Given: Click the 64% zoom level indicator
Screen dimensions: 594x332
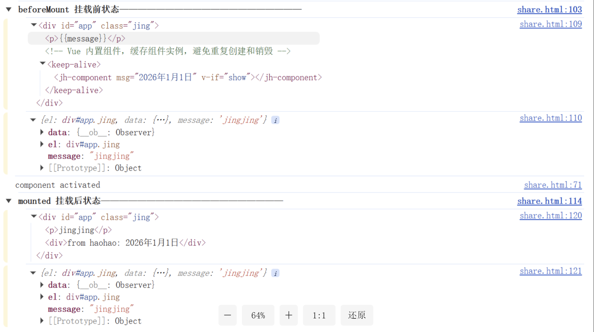Looking at the screenshot, I should (258, 315).
